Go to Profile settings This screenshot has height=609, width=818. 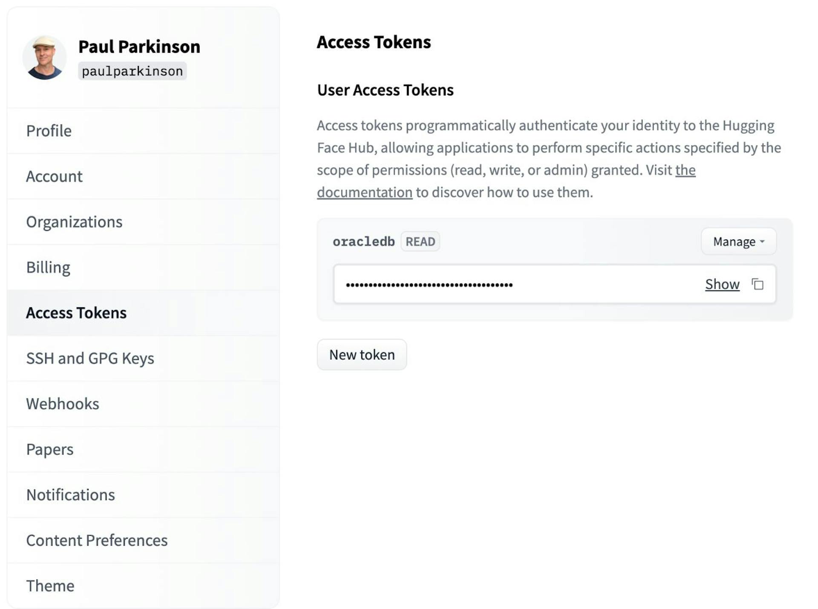click(x=49, y=131)
